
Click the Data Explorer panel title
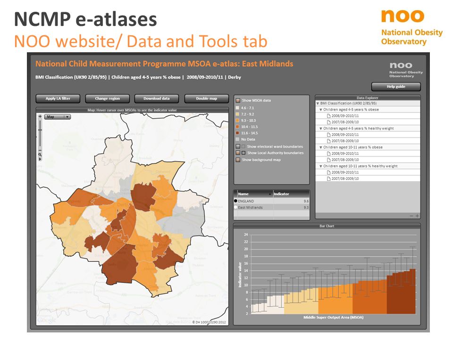tap(368, 98)
